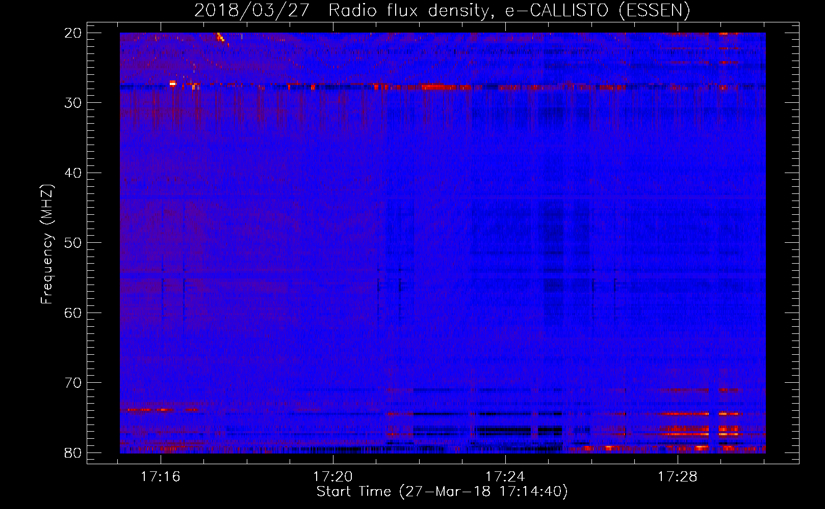Click the 'Start Time (27-Mar-18 17:14:40)' label

pos(442,492)
